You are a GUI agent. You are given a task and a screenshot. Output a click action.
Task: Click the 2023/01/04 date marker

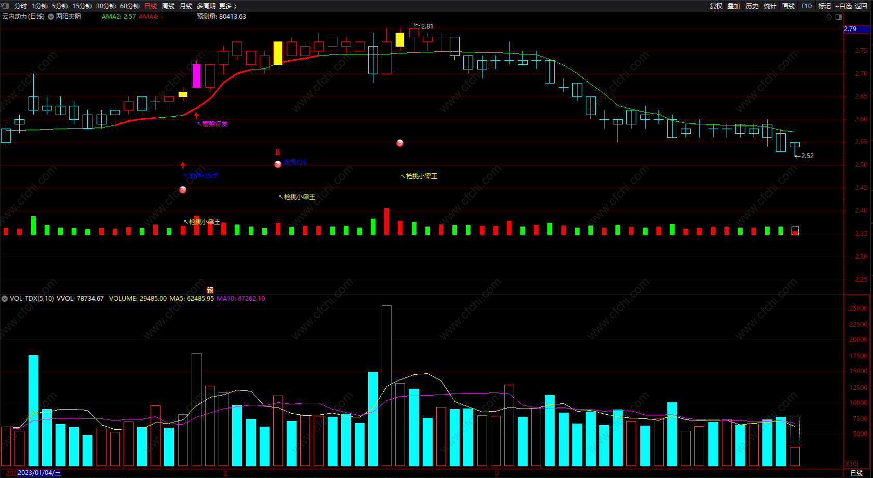click(39, 473)
